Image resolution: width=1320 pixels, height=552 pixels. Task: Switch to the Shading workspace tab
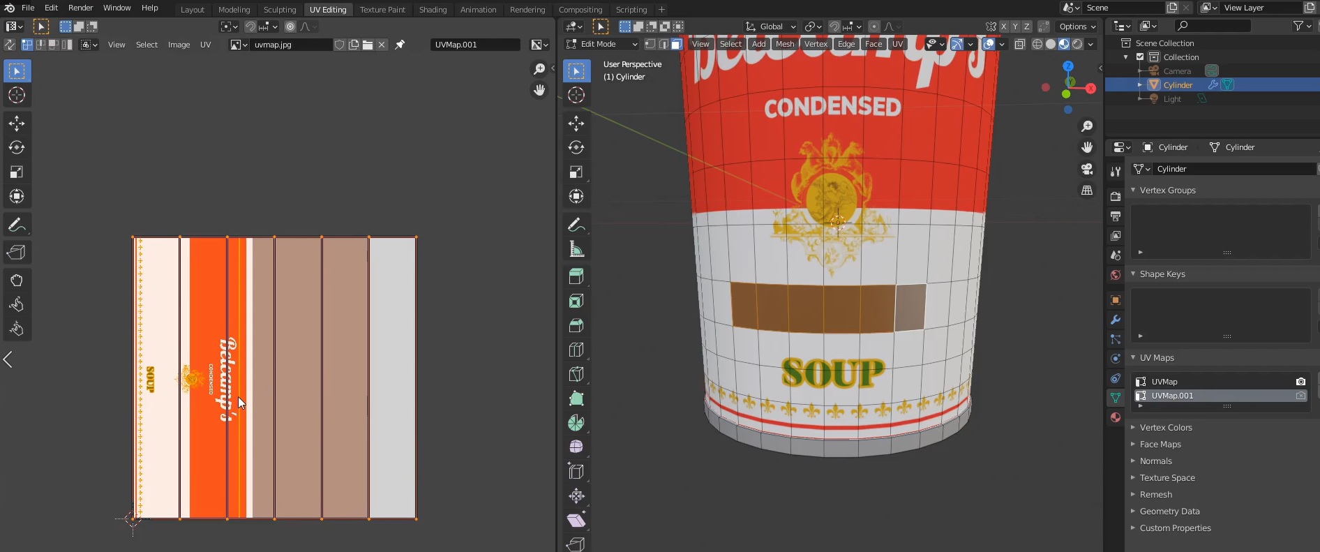click(x=433, y=10)
